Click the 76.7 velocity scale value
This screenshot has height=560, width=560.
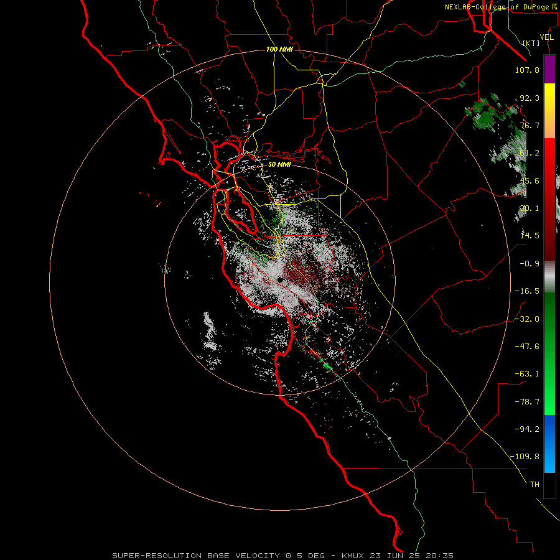tap(530, 125)
